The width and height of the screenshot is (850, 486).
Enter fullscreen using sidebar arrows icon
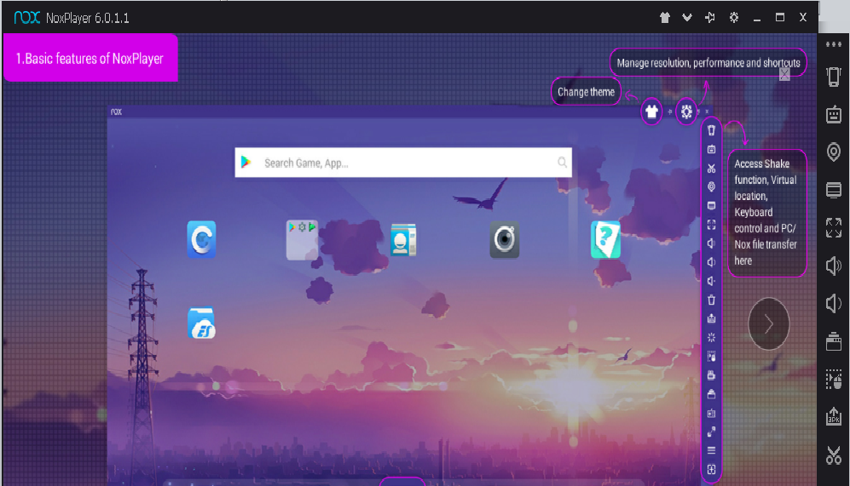pyautogui.click(x=834, y=228)
